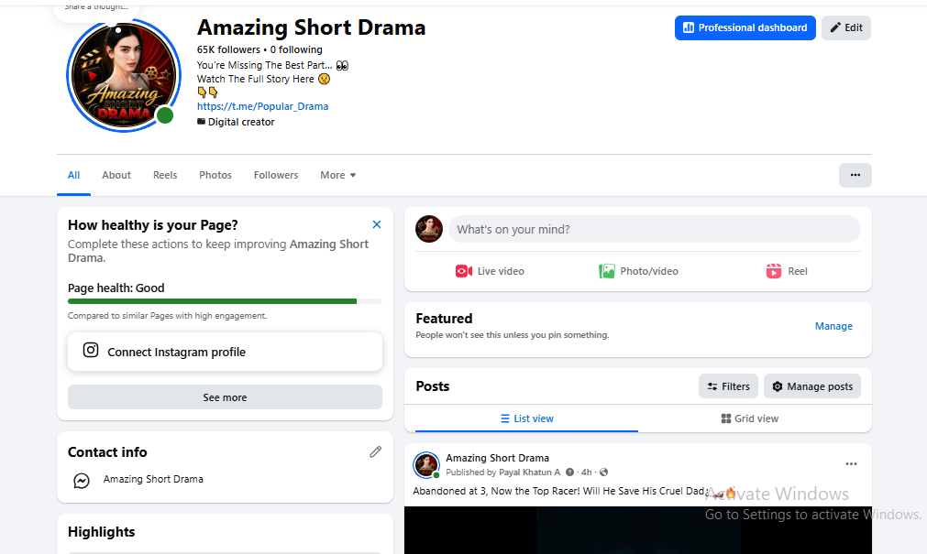The image size is (927, 554).
Task: Switch to the About tab
Action: pyautogui.click(x=116, y=175)
